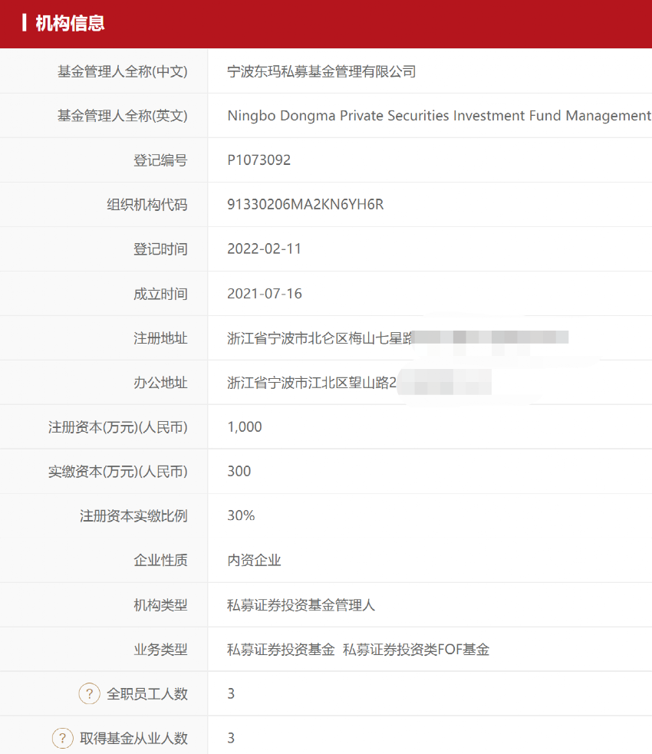Select the registered capital value 1,000
The width and height of the screenshot is (652, 754).
coord(245,427)
